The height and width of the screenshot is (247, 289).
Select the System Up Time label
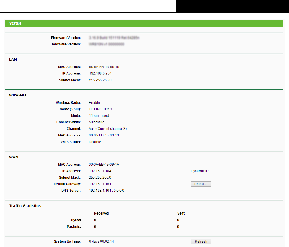(x=67, y=241)
